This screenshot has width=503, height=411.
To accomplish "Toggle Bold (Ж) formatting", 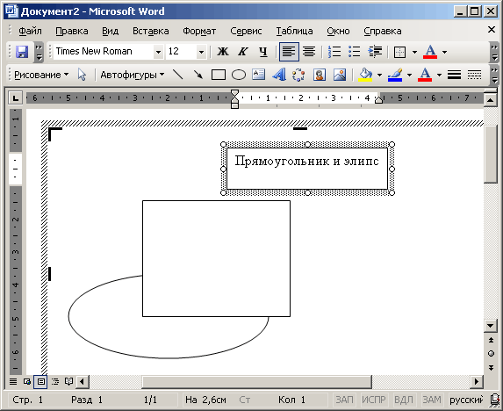I will click(x=223, y=52).
